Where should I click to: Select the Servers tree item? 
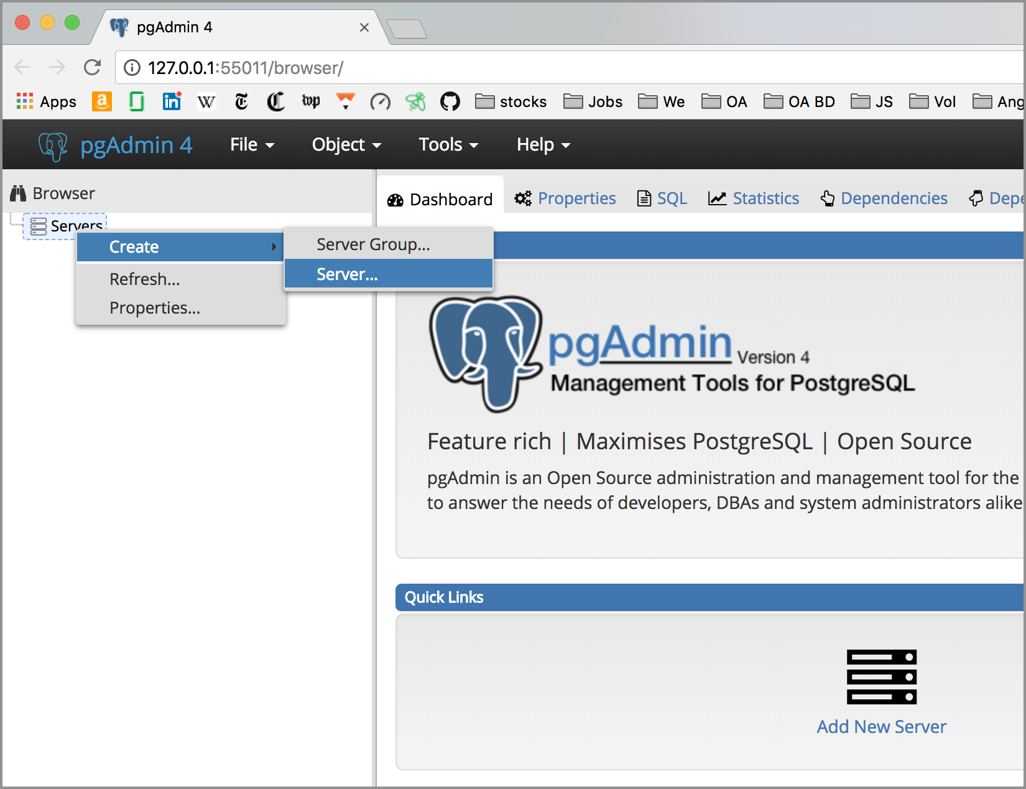click(x=65, y=226)
